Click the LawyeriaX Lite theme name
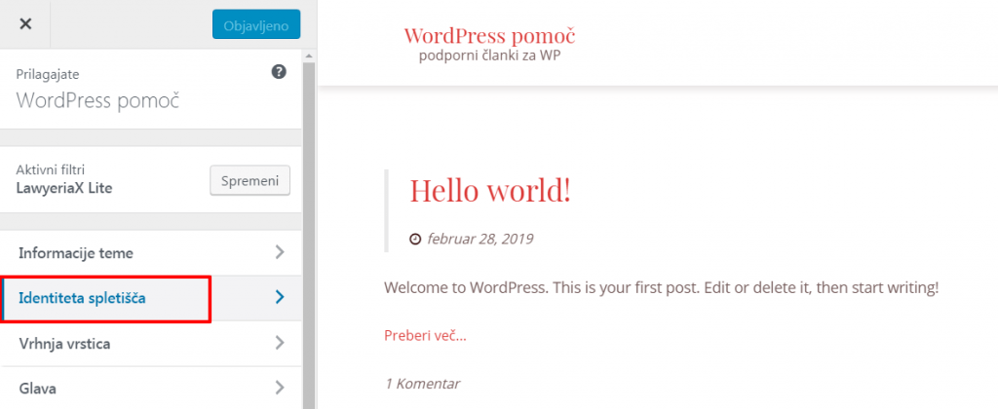Screen dimensions: 998x409 [64, 188]
